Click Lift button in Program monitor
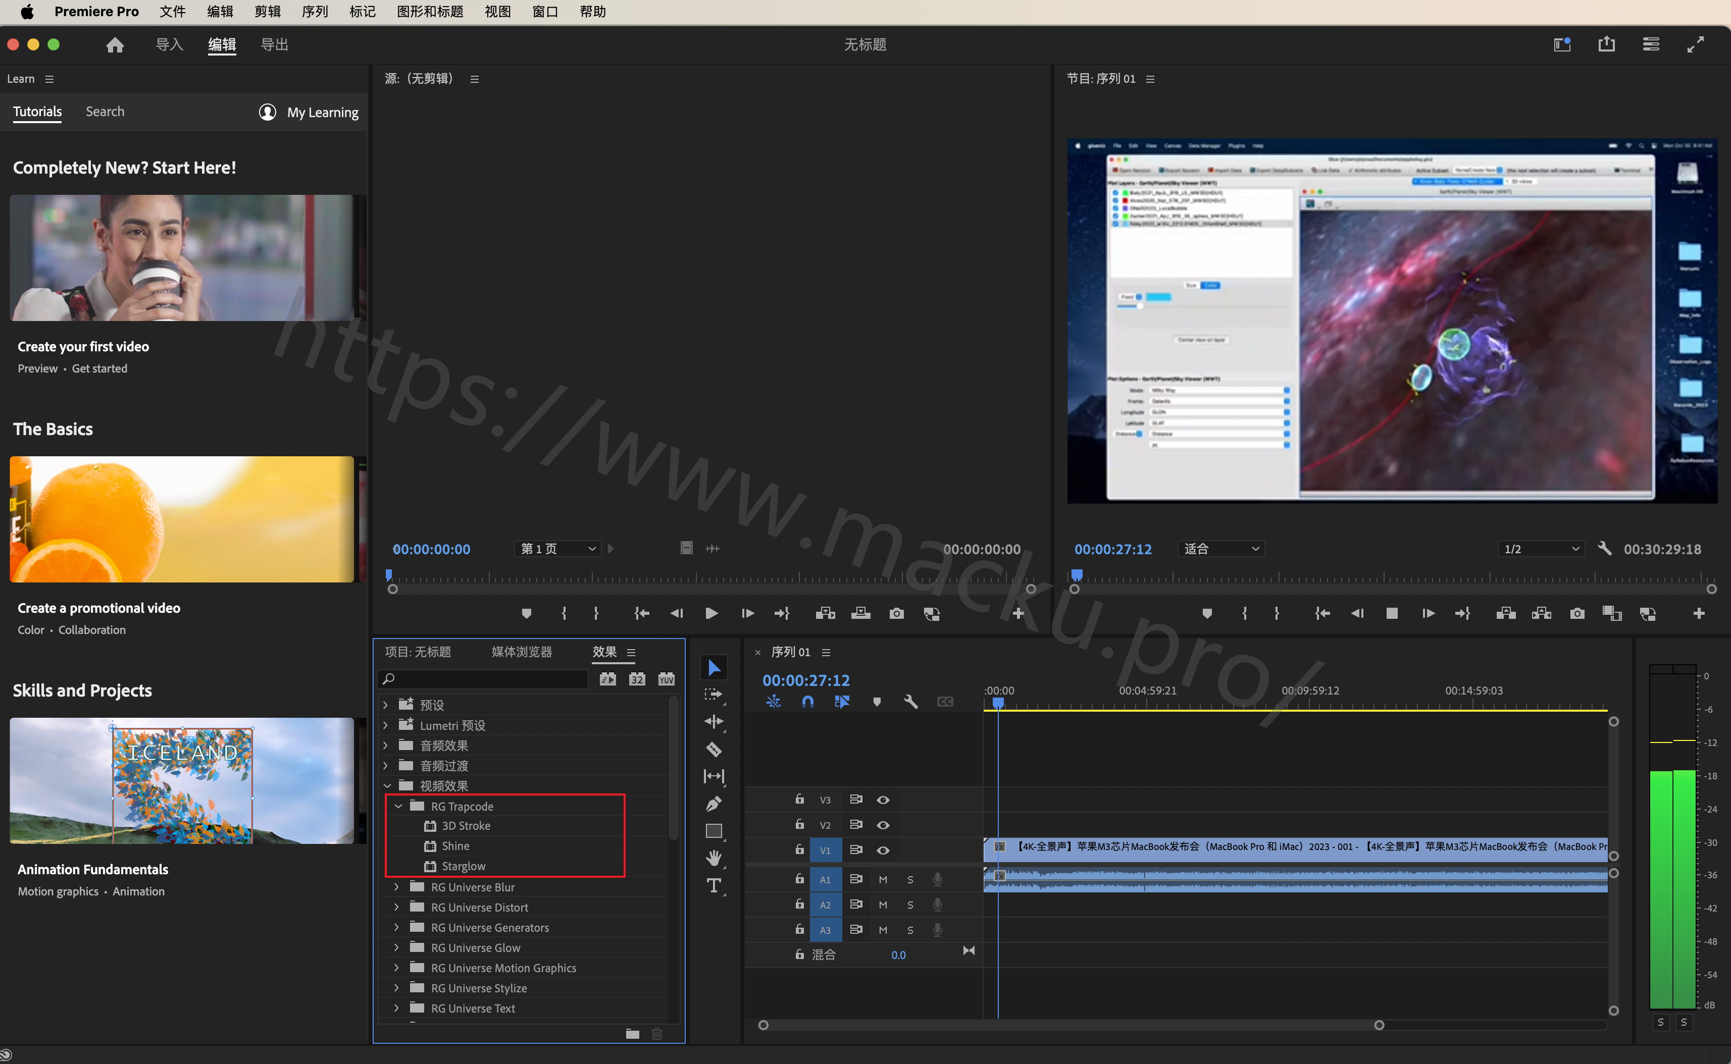Image resolution: width=1731 pixels, height=1064 pixels. click(1506, 614)
